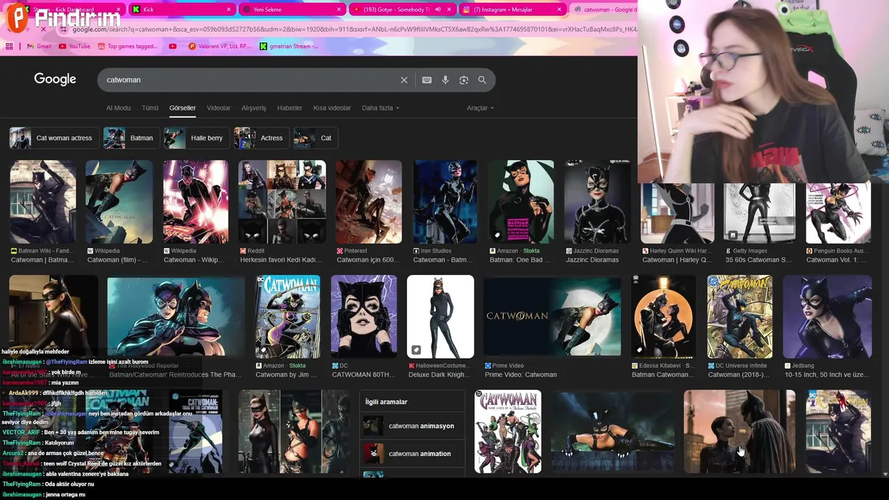Image resolution: width=889 pixels, height=500 pixels.
Task: Apply the Batman filter chip
Action: pyautogui.click(x=132, y=138)
